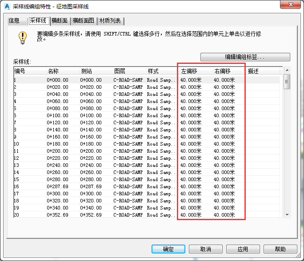Click layer C-ROAD-SAMP in row 12
This screenshot has width=304, height=261.
128,158
